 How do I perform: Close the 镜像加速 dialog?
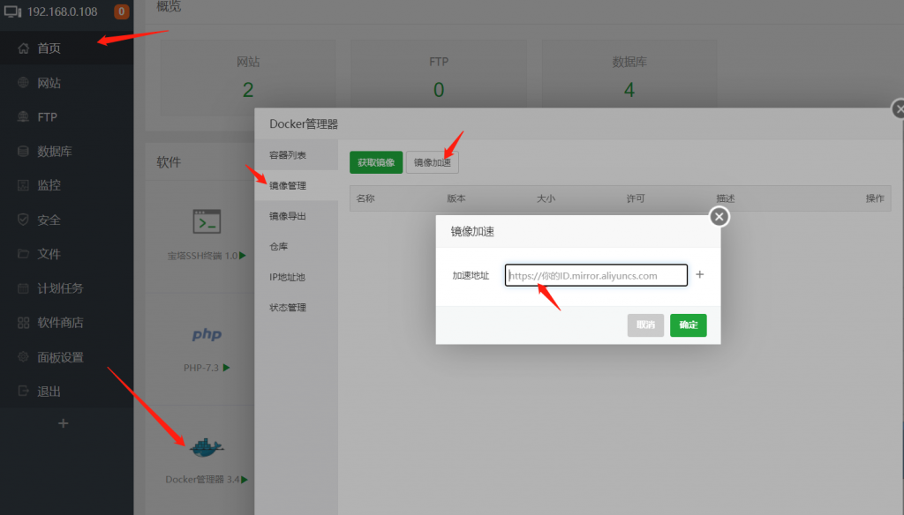tap(719, 217)
